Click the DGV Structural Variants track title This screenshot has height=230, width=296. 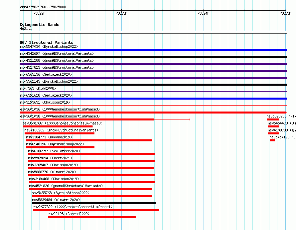[x=47, y=42]
